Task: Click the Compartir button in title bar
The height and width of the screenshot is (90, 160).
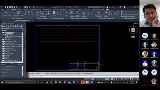Action: coord(40,7)
